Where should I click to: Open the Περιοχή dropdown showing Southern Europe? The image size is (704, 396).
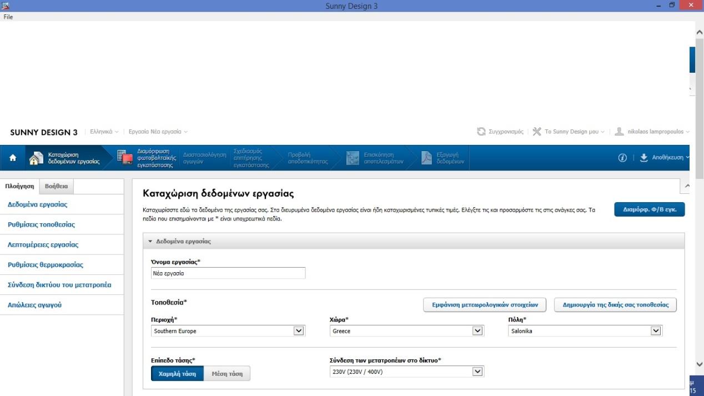[x=228, y=331]
